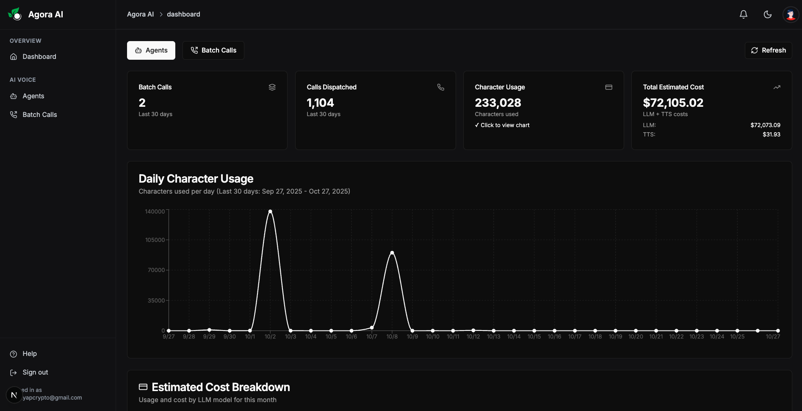Click the trend icon in Total Estimated Cost card

(x=777, y=87)
